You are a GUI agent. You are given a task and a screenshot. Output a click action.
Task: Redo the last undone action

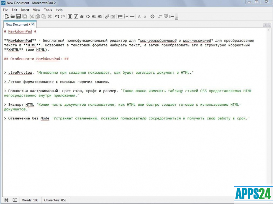[63, 16]
